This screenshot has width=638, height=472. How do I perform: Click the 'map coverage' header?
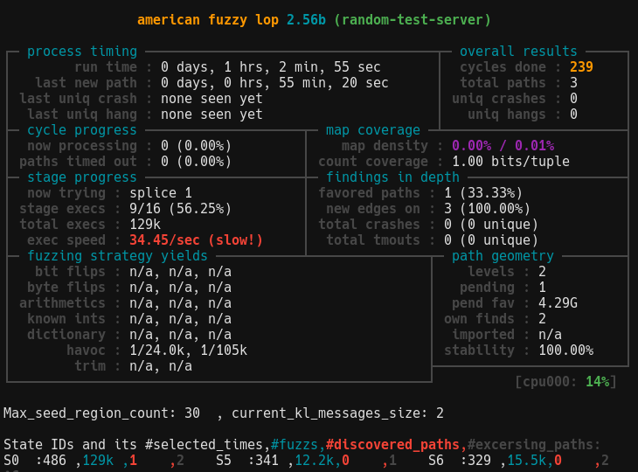[372, 129]
